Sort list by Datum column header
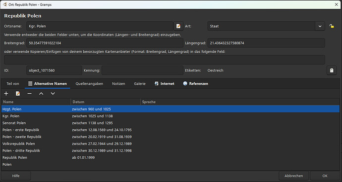The height and width of the screenshot is (182, 342). pos(106,102)
